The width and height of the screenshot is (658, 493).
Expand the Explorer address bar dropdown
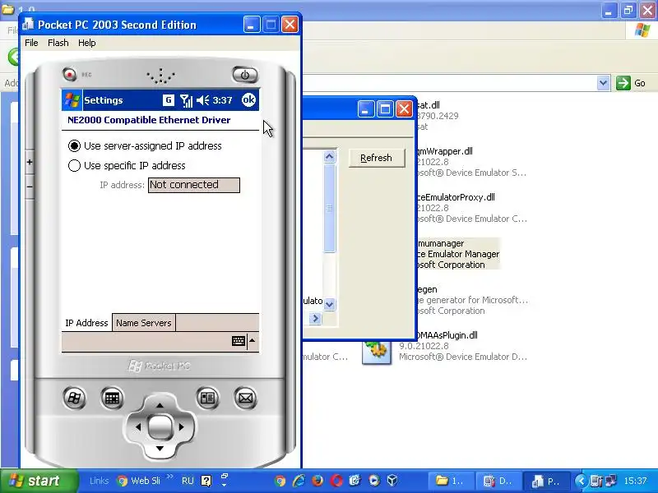tap(603, 83)
